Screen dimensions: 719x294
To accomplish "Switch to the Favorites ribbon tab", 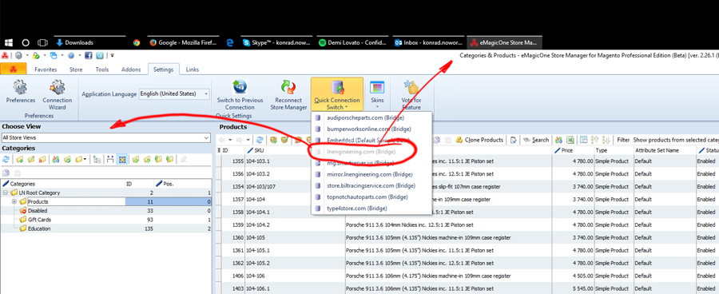I will coord(46,70).
